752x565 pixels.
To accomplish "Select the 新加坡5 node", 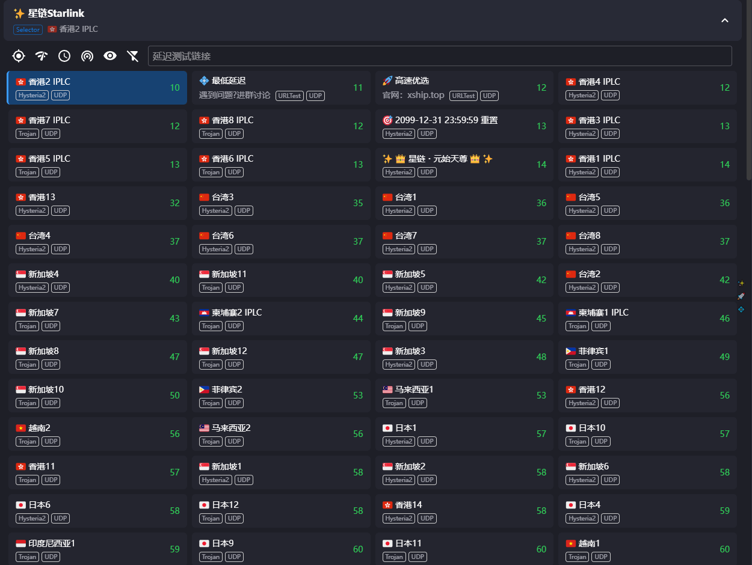I will coord(464,280).
